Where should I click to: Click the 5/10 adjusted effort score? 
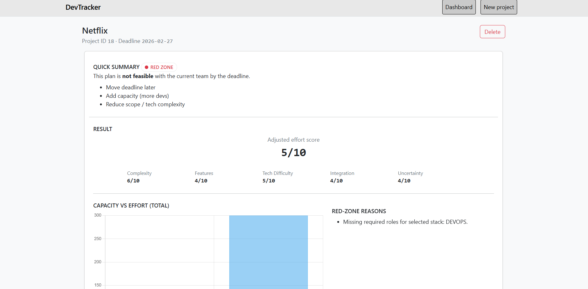click(294, 153)
